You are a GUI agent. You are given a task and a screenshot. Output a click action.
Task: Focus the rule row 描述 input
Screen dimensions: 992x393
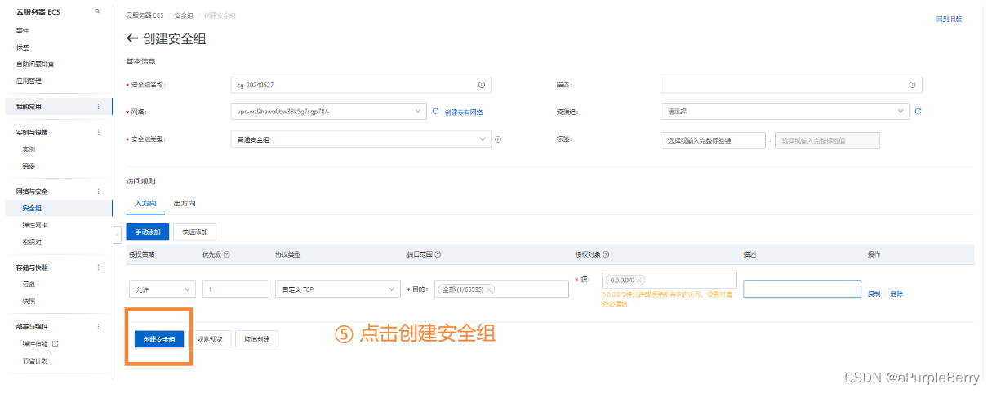[802, 289]
